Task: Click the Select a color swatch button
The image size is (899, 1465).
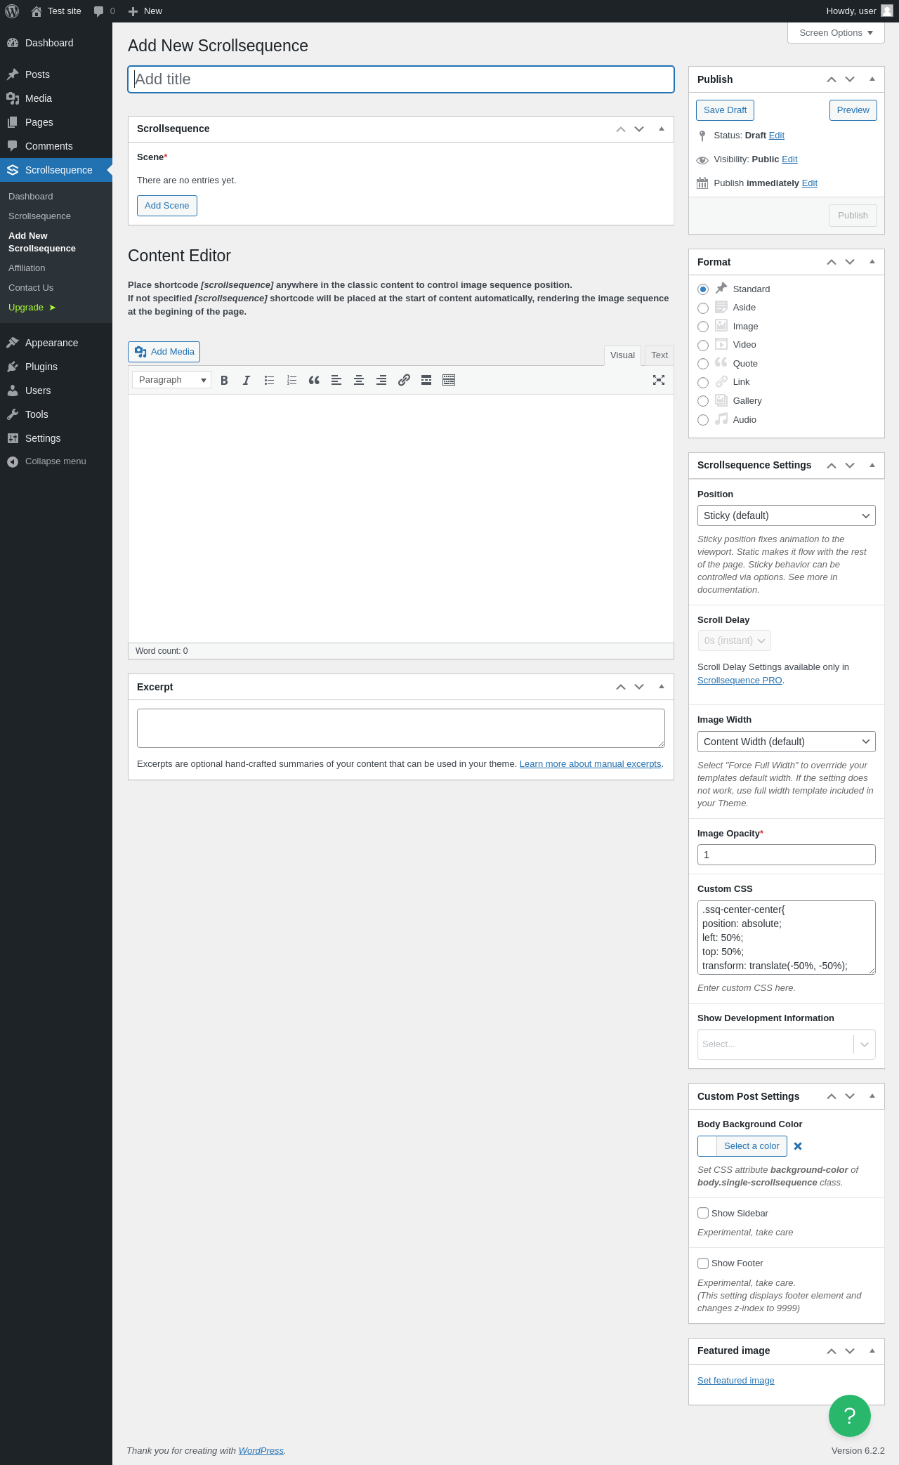Action: coord(742,1146)
